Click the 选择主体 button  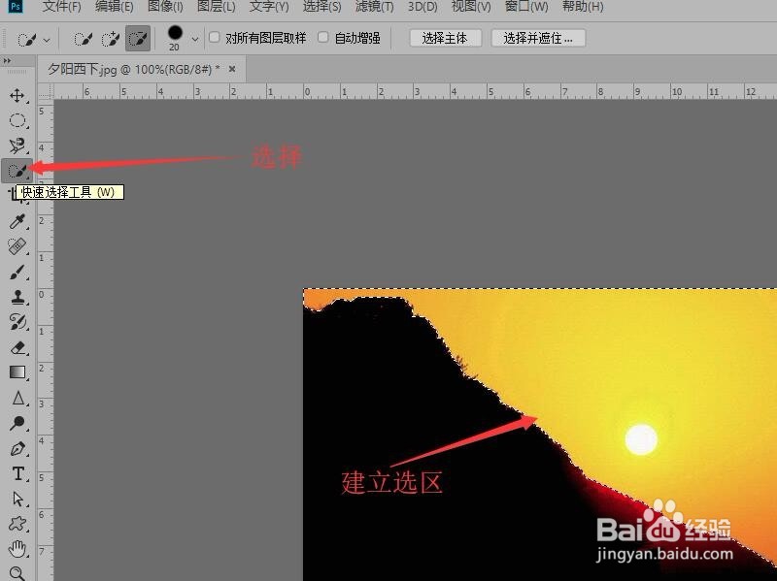coord(446,38)
